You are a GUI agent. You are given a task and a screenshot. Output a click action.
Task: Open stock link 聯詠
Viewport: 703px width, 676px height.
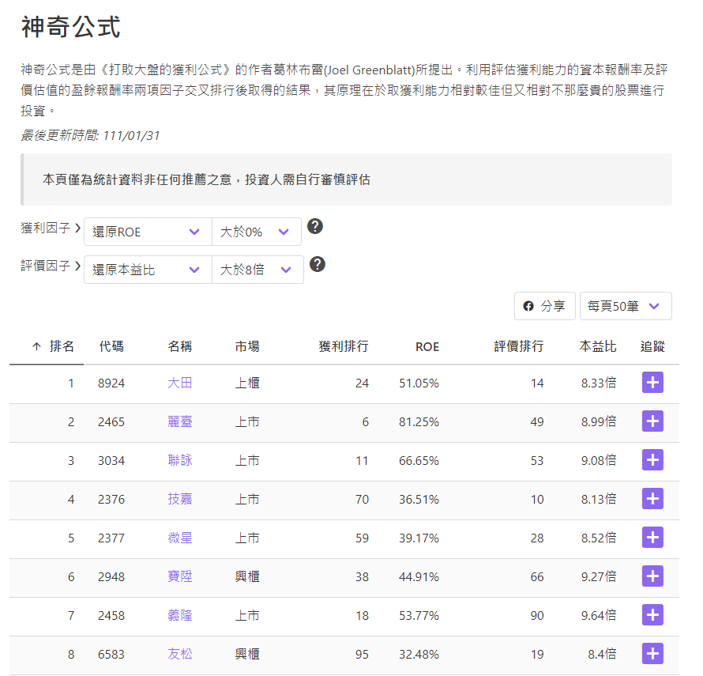[x=180, y=460]
